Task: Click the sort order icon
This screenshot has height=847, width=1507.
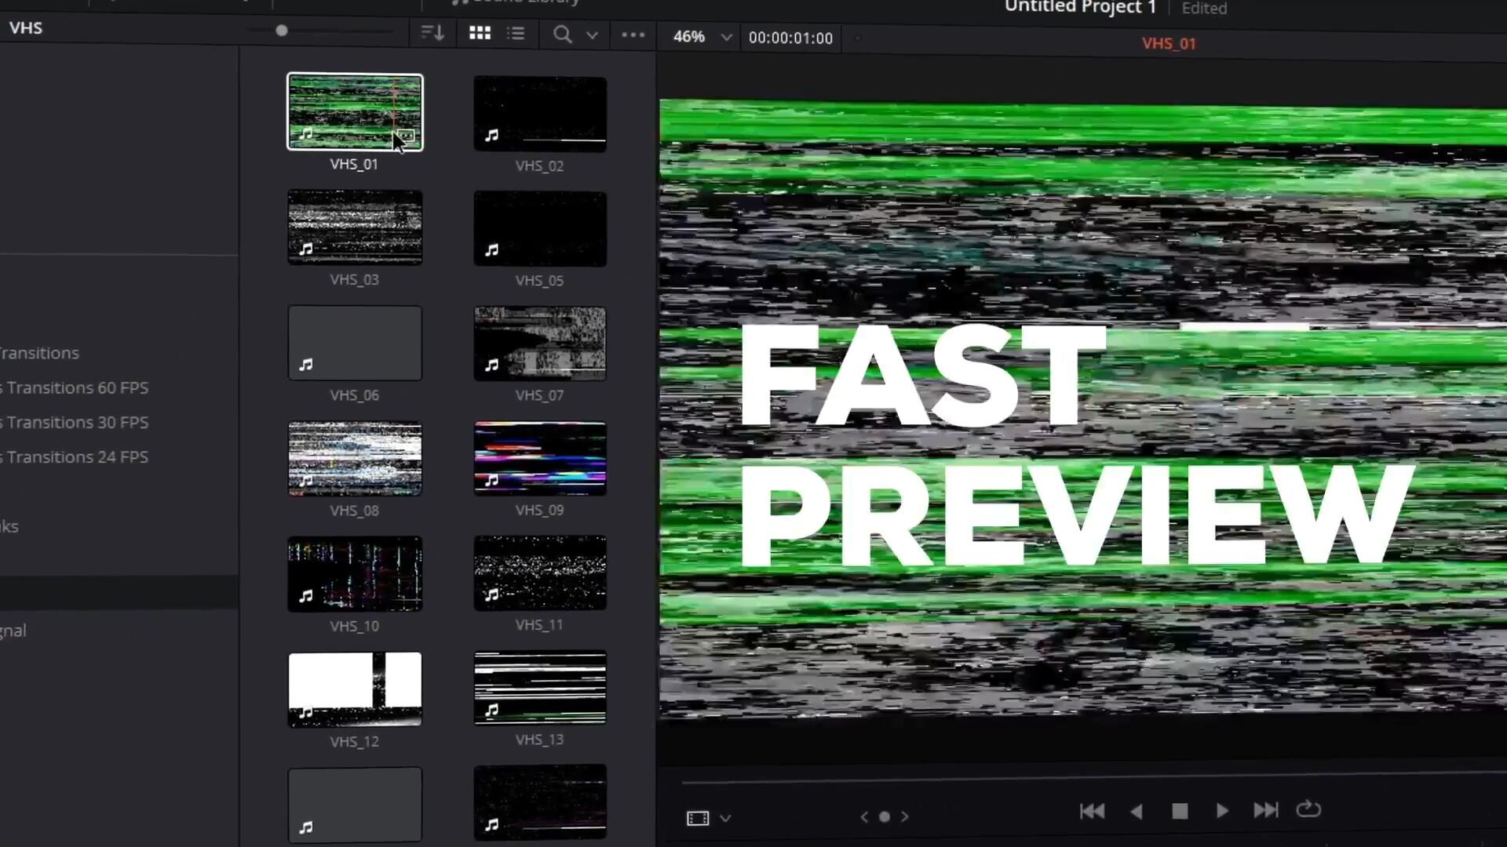Action: click(432, 33)
